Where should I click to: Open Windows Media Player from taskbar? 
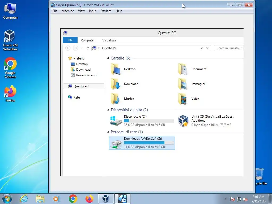click(x=56, y=199)
